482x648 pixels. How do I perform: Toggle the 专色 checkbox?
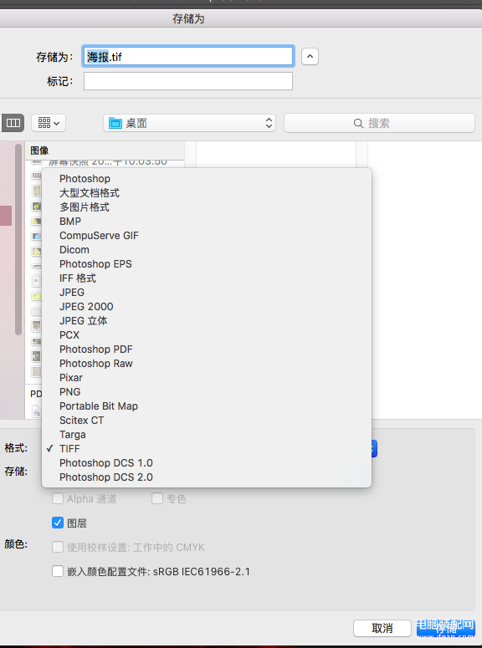[x=157, y=498]
